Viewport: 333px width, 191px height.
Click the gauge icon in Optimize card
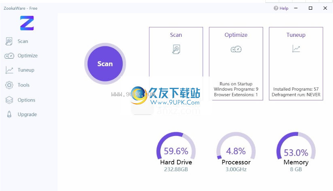click(236, 49)
